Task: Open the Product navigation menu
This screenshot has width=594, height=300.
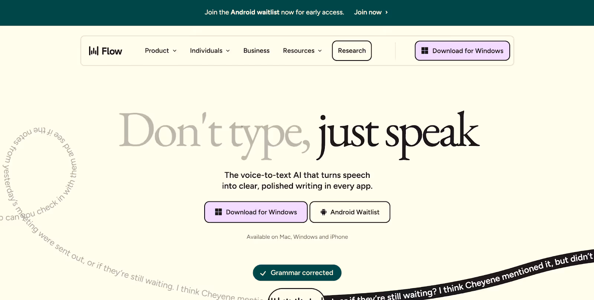Action: click(161, 50)
